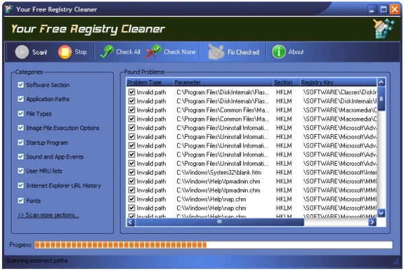Start a registry scan with Scan icon

[22, 52]
